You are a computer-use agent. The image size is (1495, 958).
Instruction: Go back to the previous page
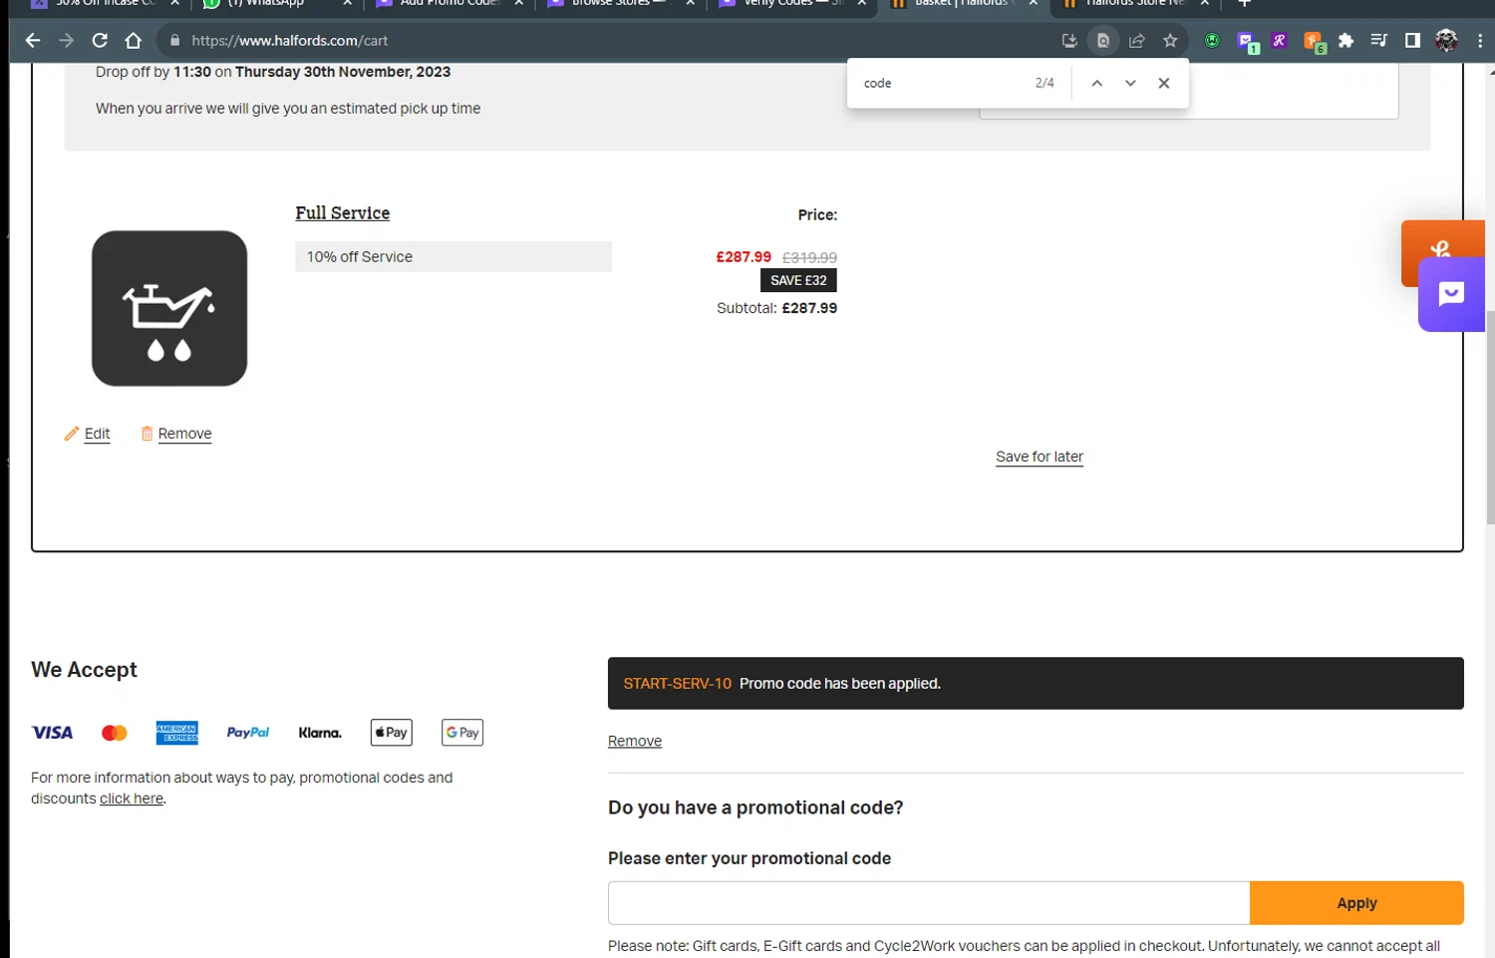[x=32, y=41]
